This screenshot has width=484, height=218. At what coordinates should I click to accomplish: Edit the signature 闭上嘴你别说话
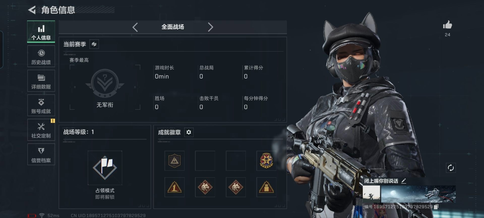[x=404, y=181]
